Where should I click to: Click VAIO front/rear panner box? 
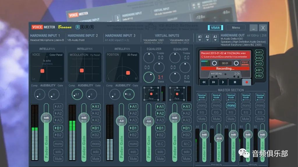pos(151,94)
